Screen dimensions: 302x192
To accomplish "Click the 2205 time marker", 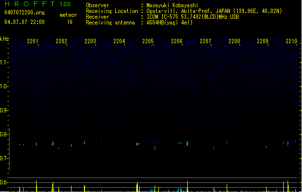I will tap(148, 41).
